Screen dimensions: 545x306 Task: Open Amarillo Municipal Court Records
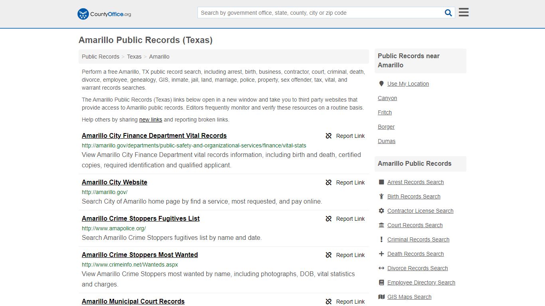(133, 301)
